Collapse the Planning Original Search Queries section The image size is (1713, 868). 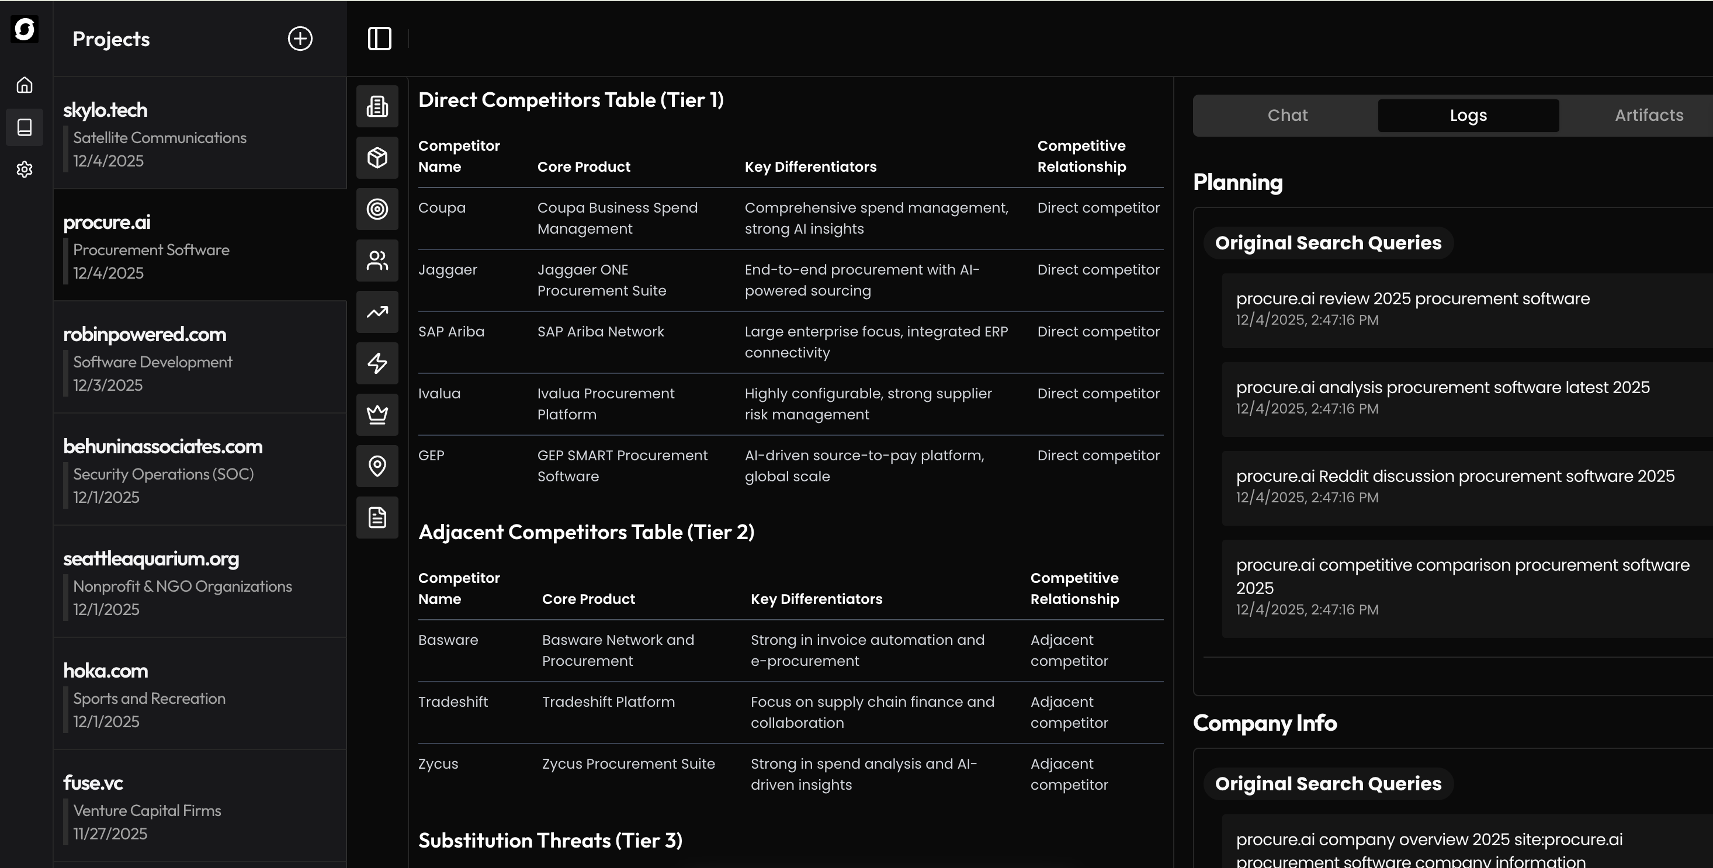[1327, 243]
